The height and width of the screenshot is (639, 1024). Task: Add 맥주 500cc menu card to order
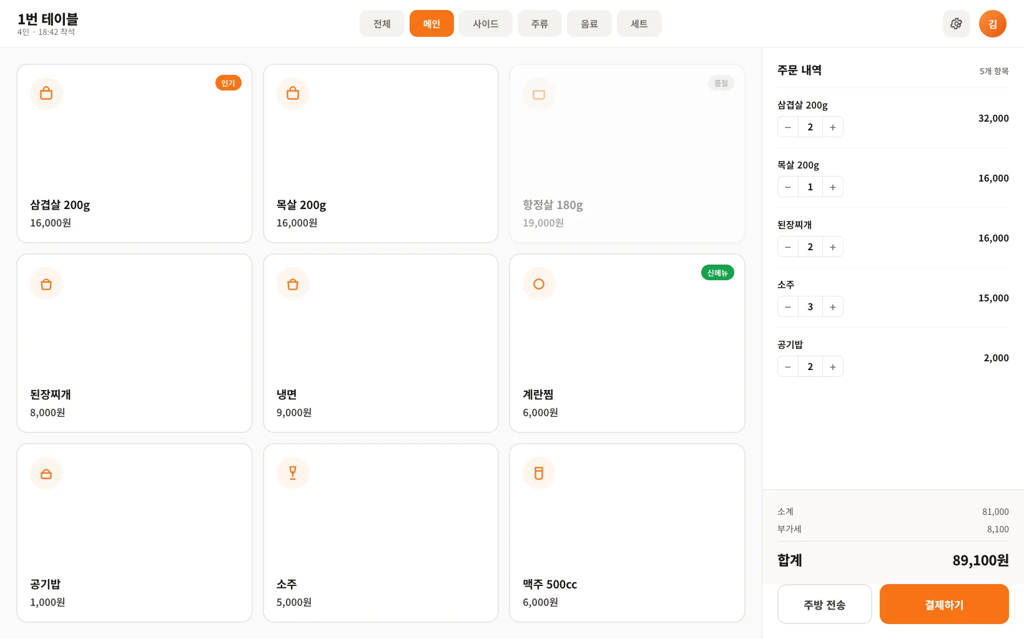627,533
